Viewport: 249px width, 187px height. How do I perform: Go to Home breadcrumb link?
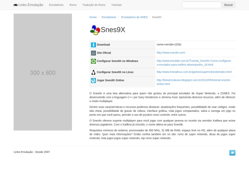[93, 17]
